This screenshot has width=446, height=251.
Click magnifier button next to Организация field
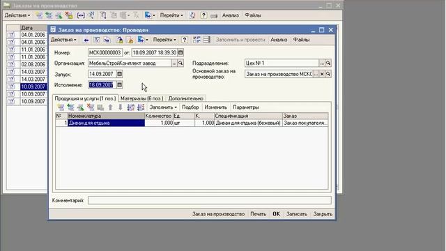coord(180,63)
